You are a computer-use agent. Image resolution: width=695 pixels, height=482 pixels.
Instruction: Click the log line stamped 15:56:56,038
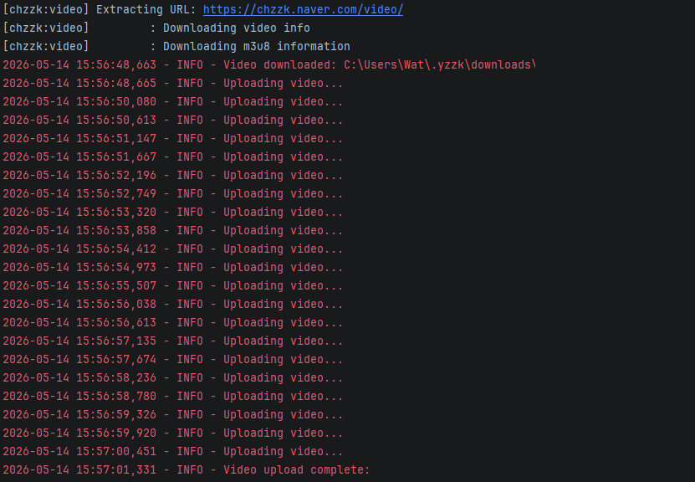tap(173, 304)
